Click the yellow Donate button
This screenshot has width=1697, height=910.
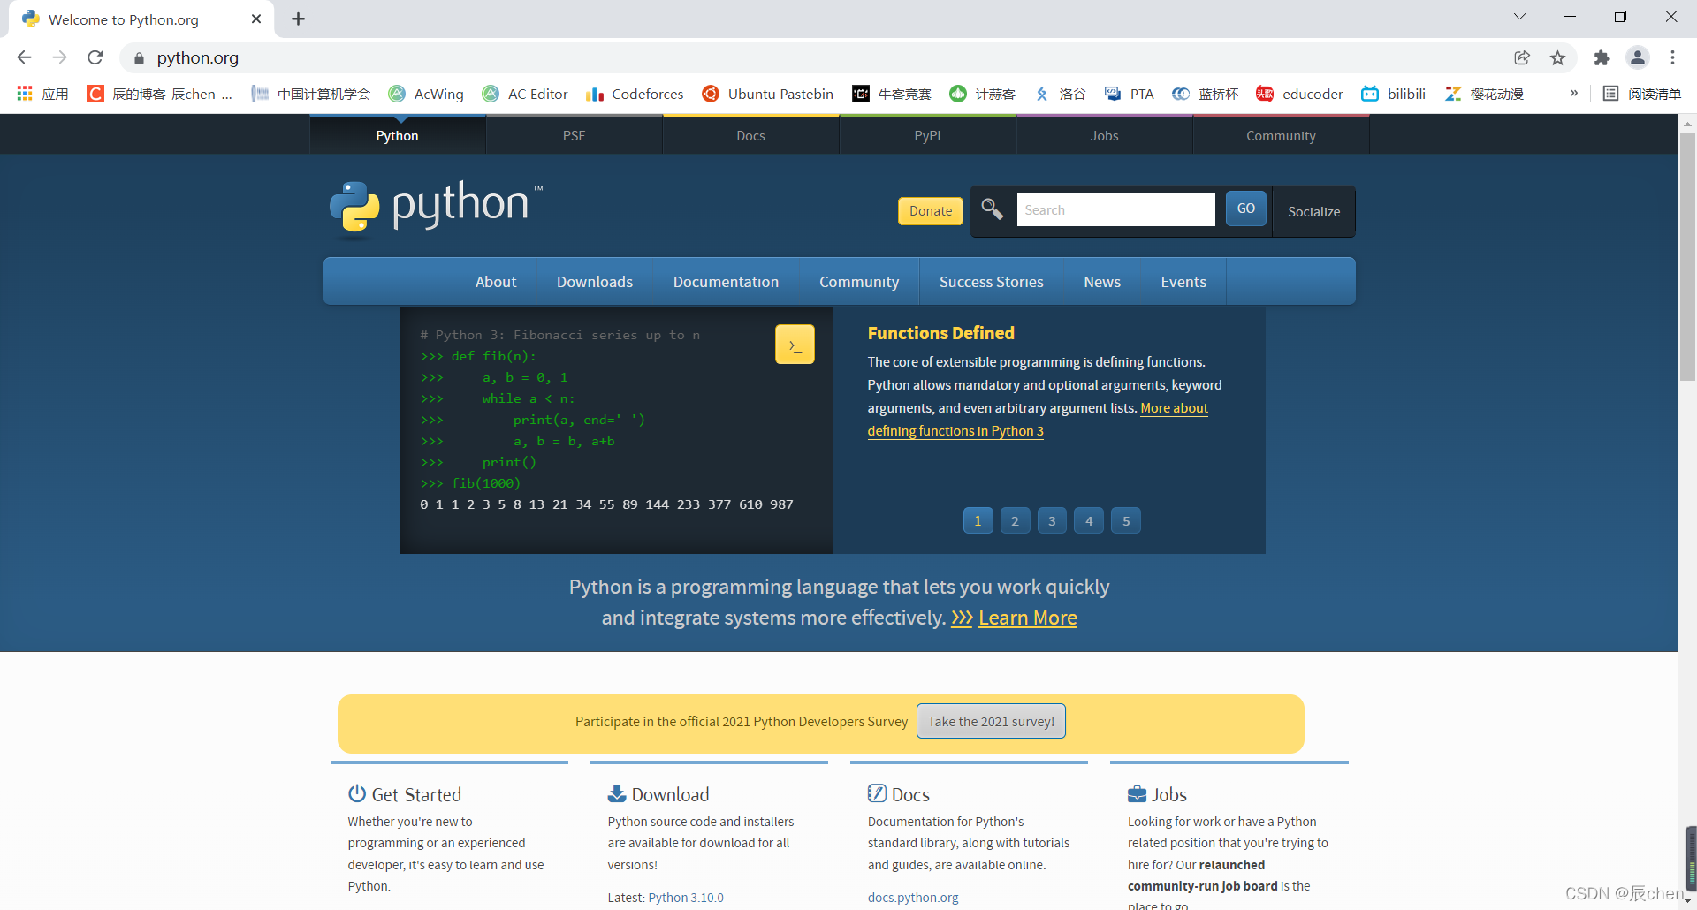pos(931,210)
